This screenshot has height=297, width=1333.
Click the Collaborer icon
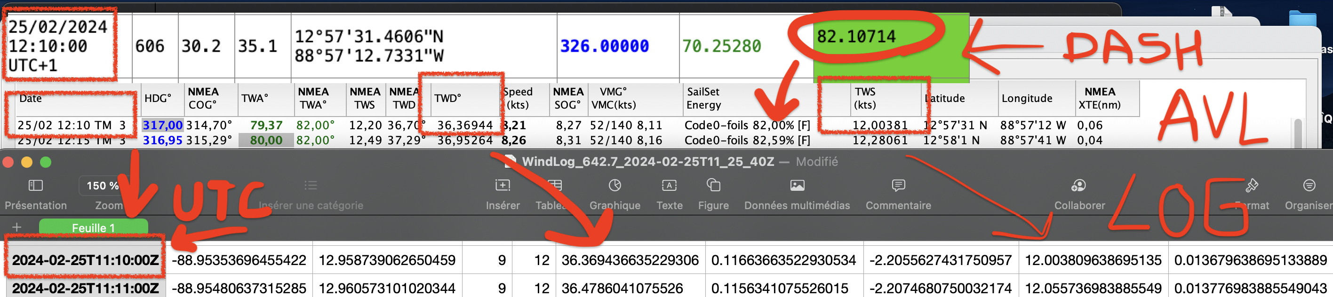1078,186
